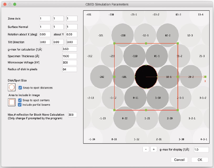Viewport: 214px width, 168px height.
Task: Click the top-middle handle of red selection
Action: click(x=146, y=43)
